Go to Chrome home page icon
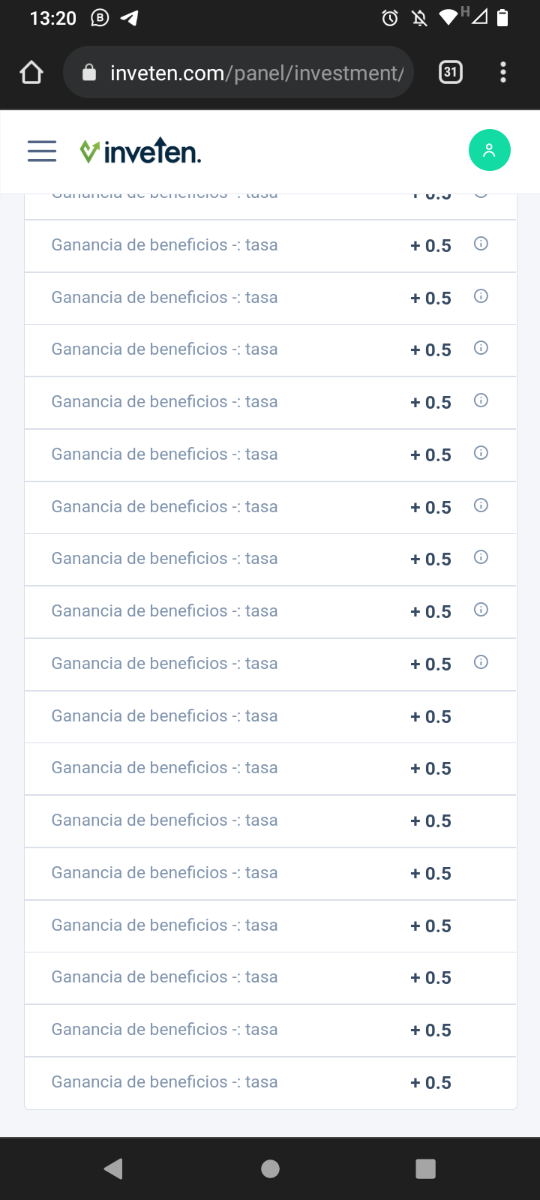 pos(31,73)
